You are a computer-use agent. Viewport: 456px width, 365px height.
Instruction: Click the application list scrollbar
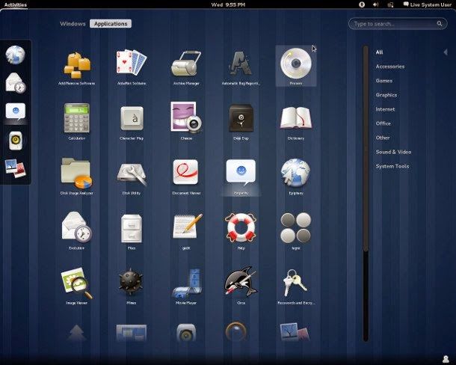366,193
